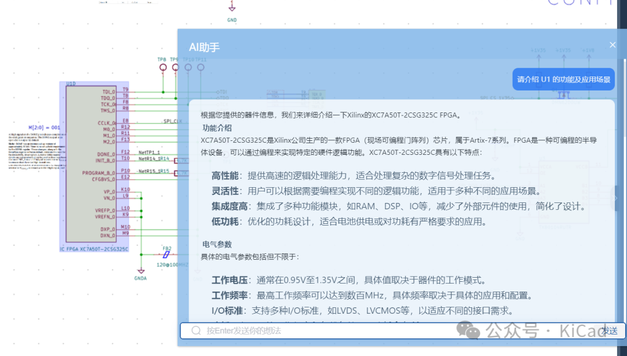627x356 pixels.
Task: Click the TDO_0 pin name
Action: click(108, 98)
